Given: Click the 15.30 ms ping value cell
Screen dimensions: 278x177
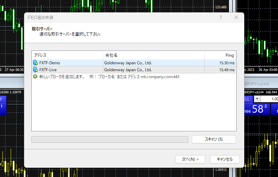Looking at the screenshot, I should pos(220,63).
